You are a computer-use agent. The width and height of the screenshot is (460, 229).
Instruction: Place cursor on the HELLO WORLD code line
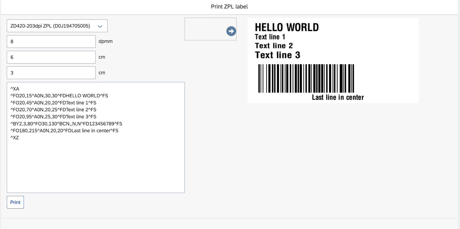click(59, 96)
